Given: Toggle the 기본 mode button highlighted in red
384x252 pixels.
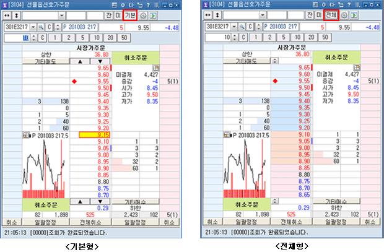Looking at the screenshot, I should (x=130, y=15).
